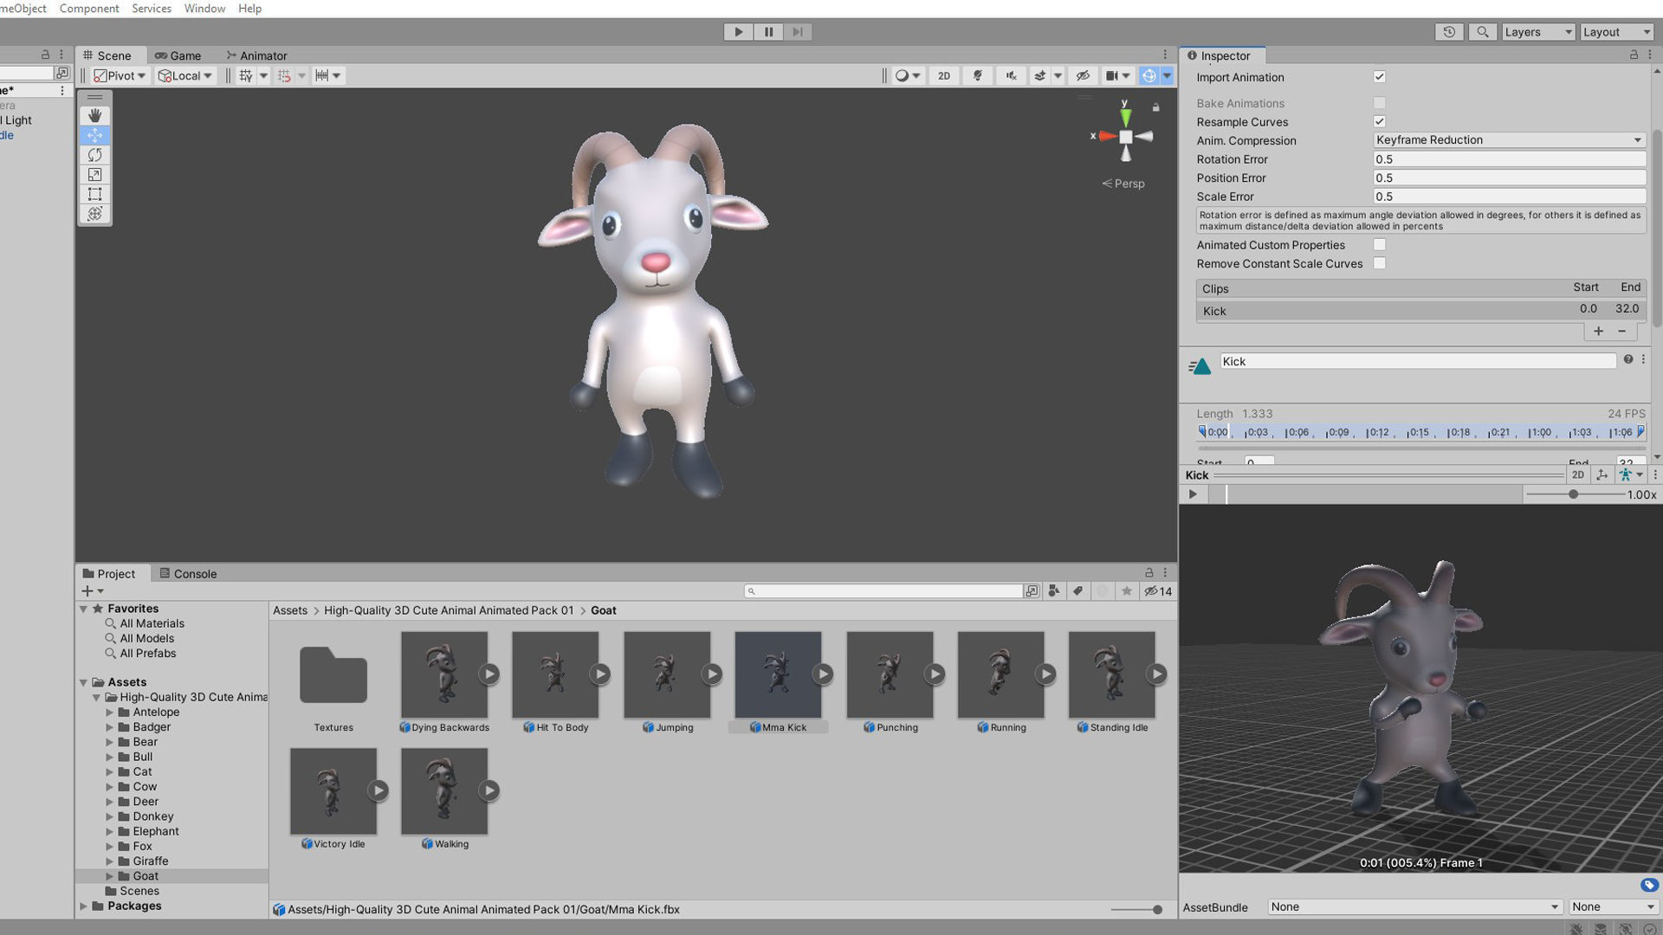
Task: Open the Layers dropdown
Action: 1537,32
